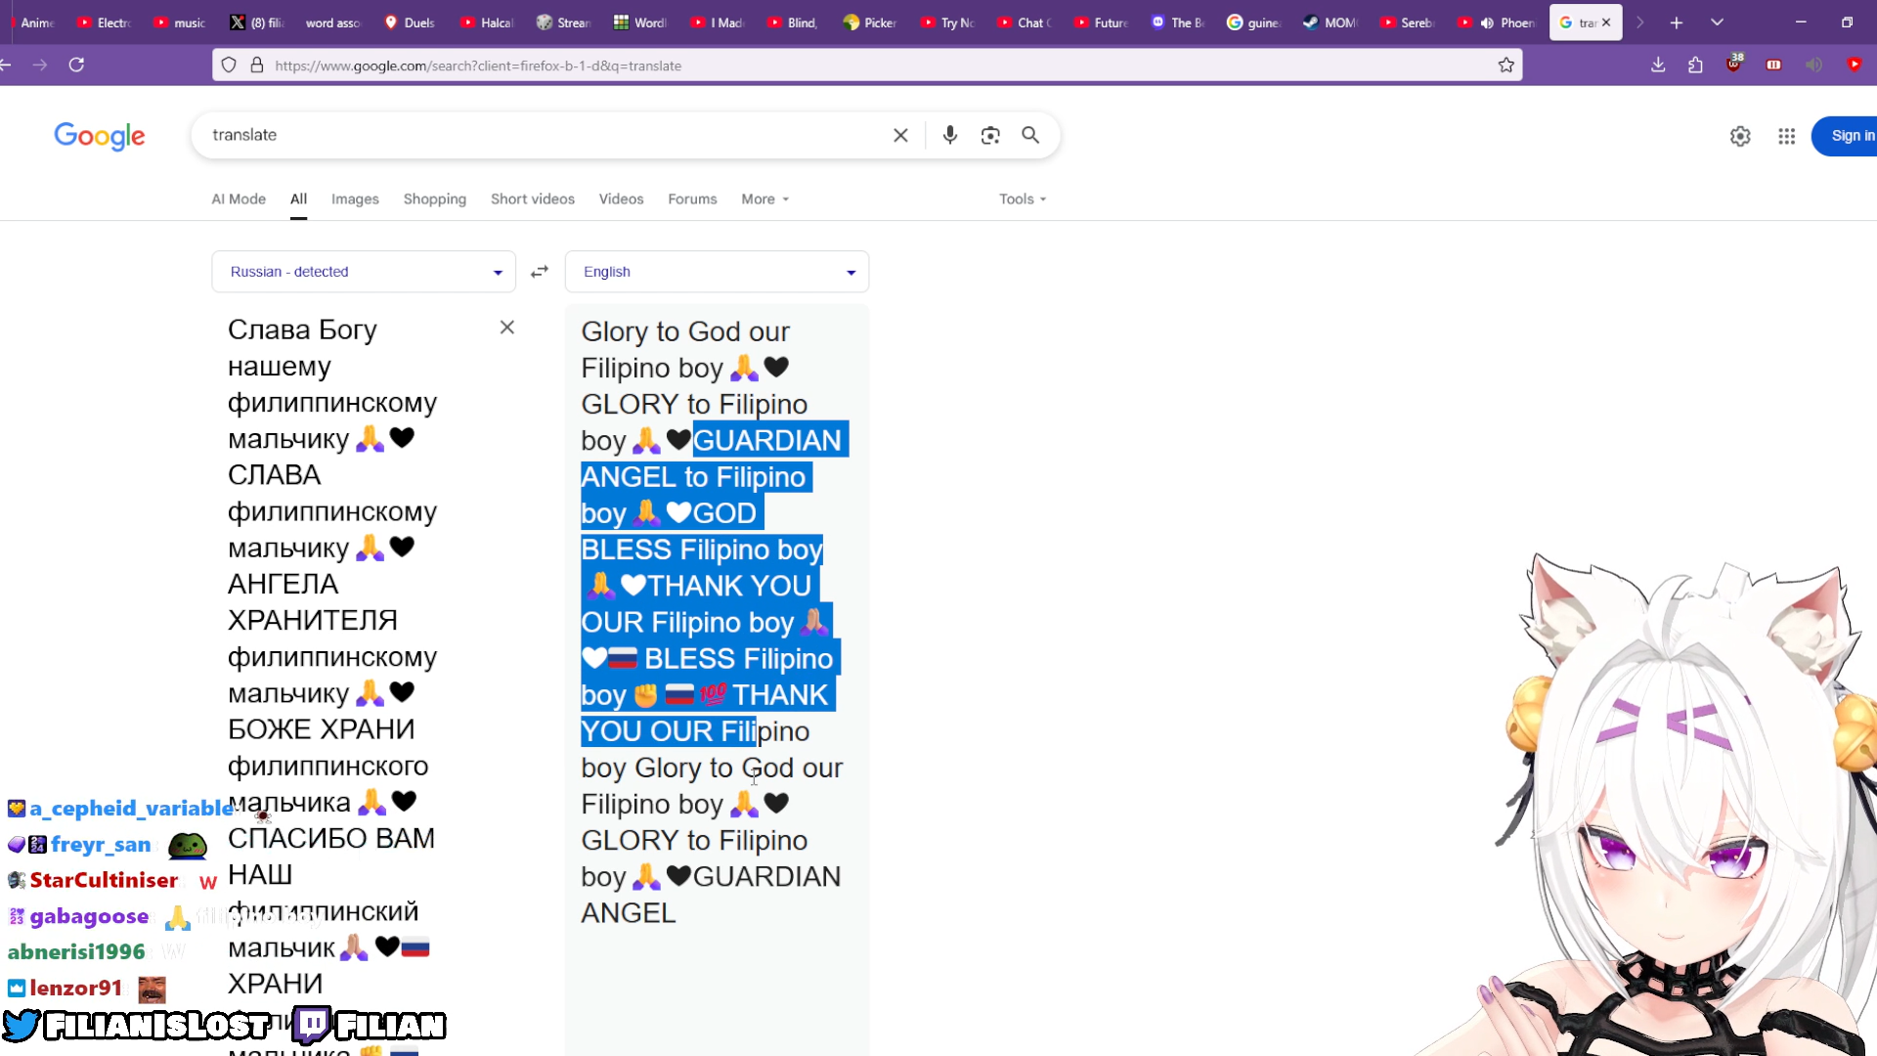Bookmark this page with the star icon
1877x1056 pixels.
[x=1506, y=66]
